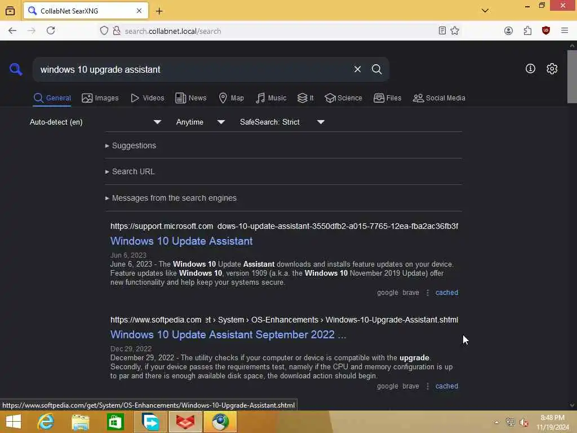Viewport: 577px width, 433px height.
Task: Switch to the Images category tab
Action: 100,98
